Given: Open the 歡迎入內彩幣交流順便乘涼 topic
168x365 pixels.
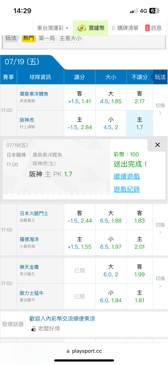Looking at the screenshot, I should [x=62, y=319].
